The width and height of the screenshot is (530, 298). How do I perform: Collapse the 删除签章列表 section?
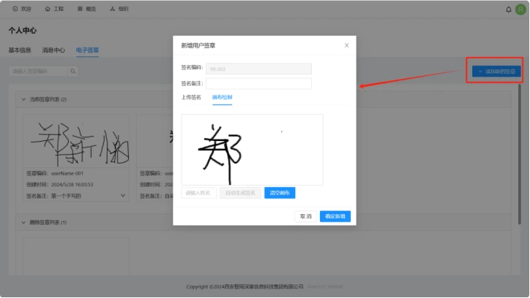click(x=23, y=223)
